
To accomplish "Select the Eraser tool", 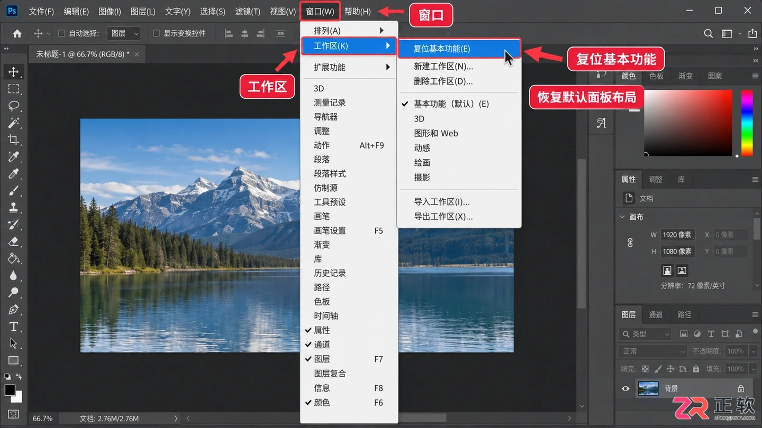I will pos(14,241).
